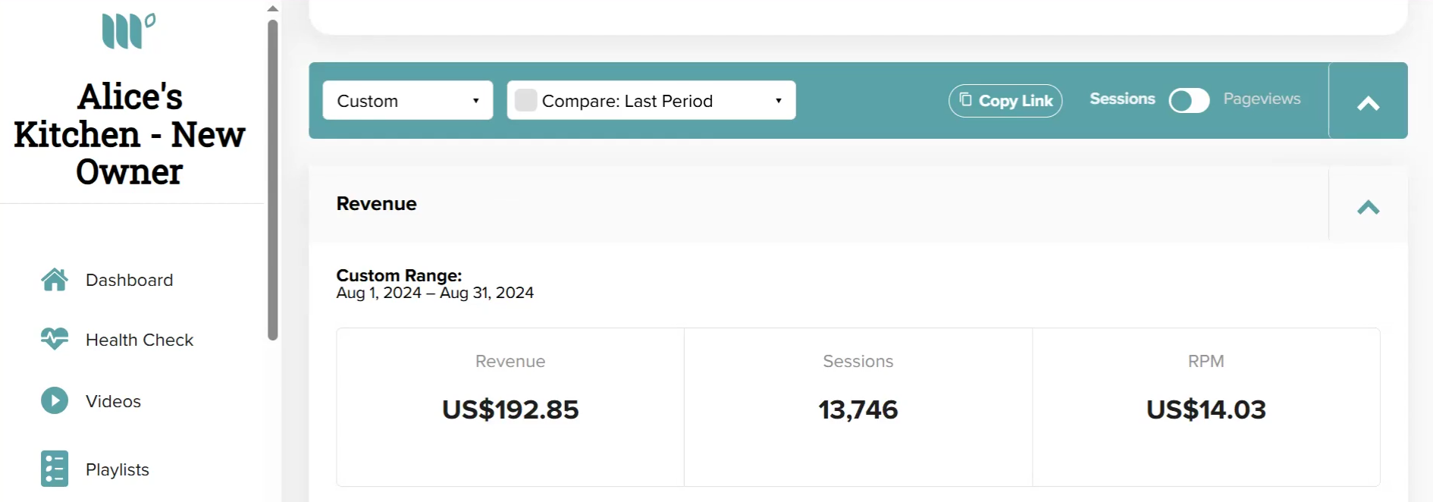Click the Health Check heartbeat icon

click(x=55, y=339)
